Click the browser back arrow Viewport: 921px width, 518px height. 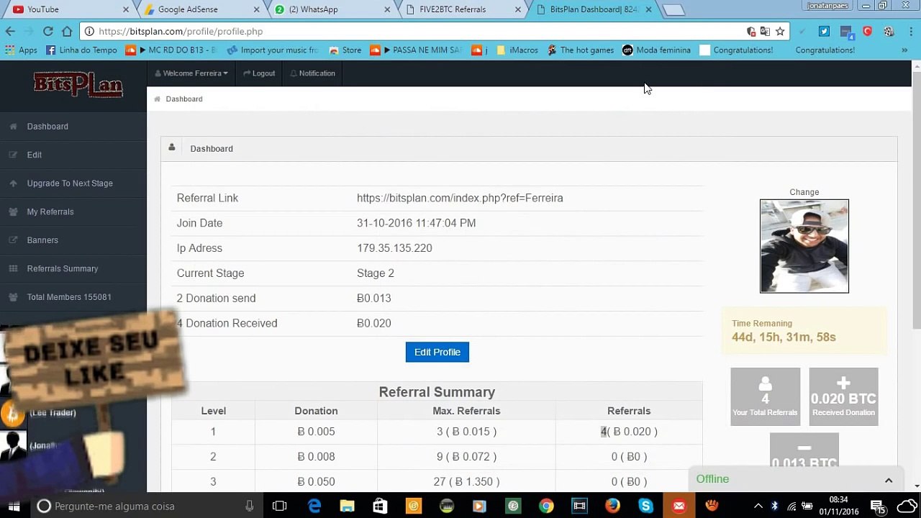tap(10, 32)
